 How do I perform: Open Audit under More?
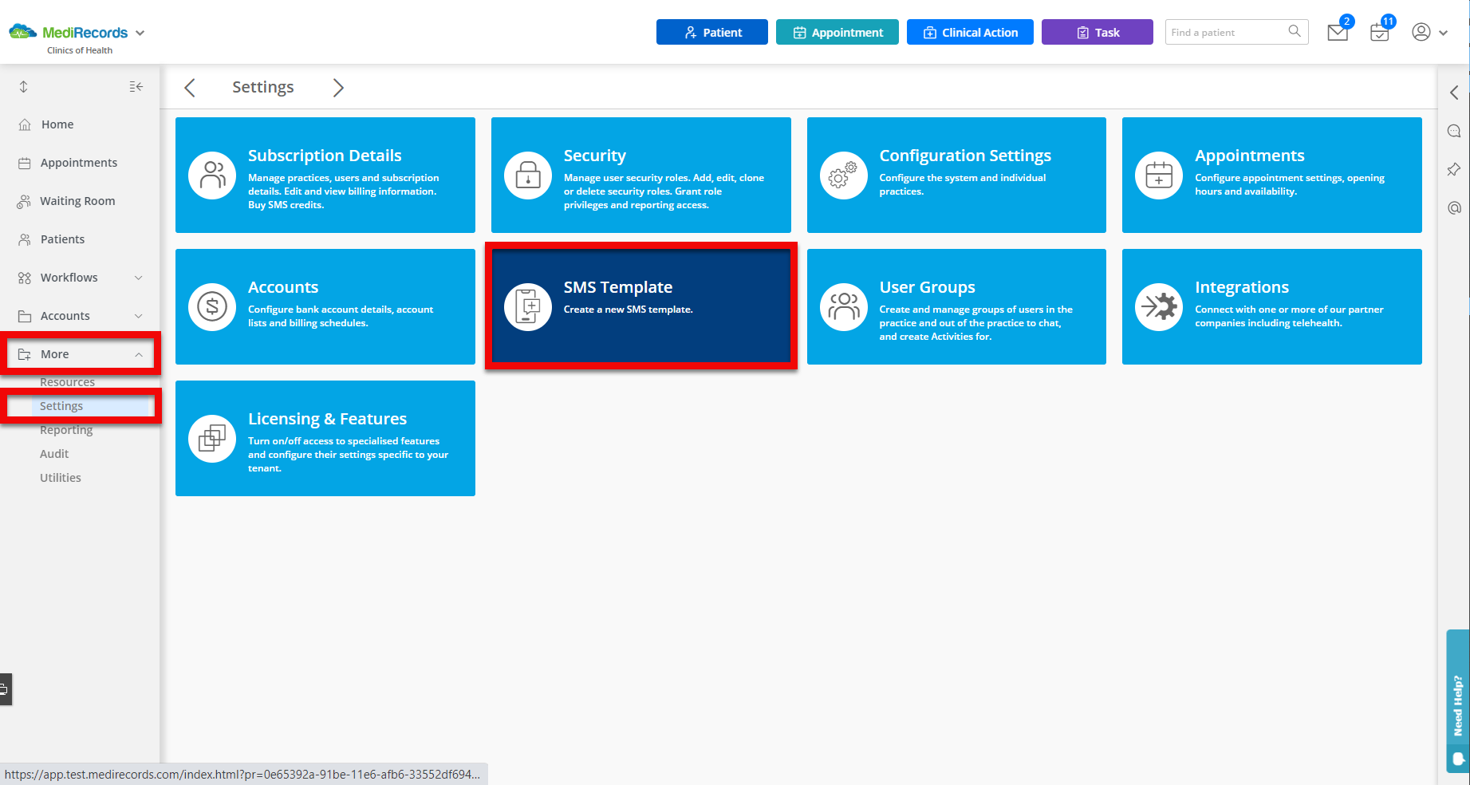coord(54,454)
